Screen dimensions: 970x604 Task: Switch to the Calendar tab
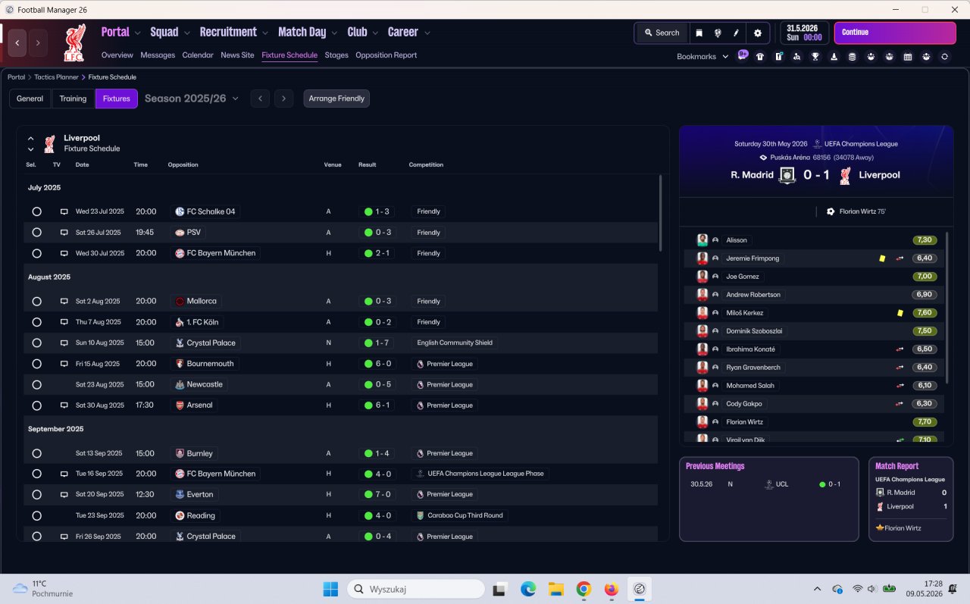(198, 55)
